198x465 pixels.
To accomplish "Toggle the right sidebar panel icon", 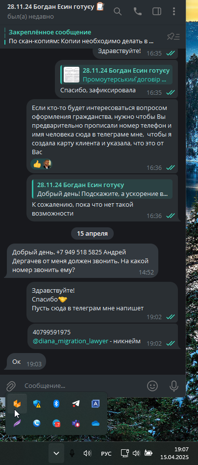I will pyautogui.click(x=156, y=12).
